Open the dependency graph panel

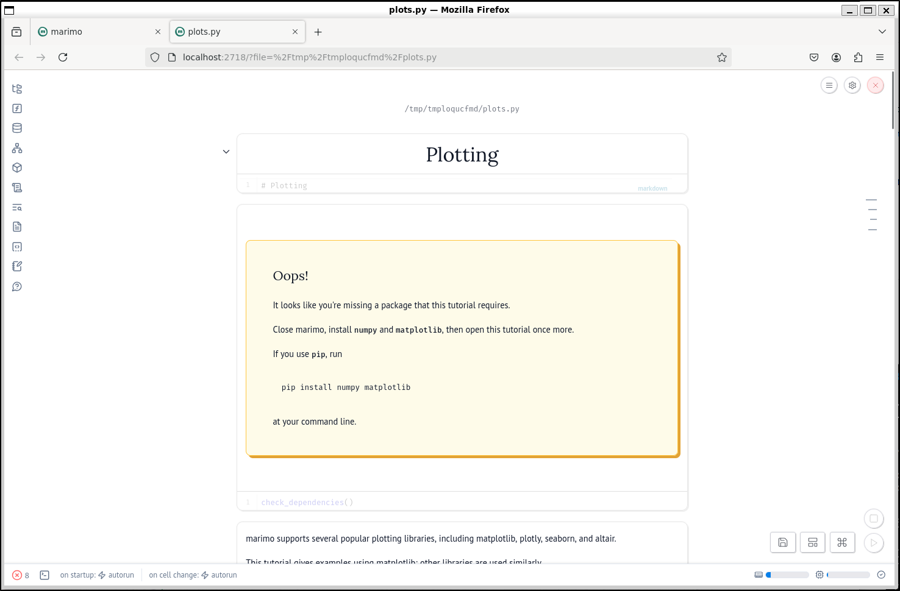pyautogui.click(x=17, y=148)
